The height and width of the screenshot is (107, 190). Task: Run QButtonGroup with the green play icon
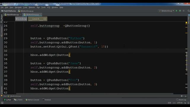pyautogui.click(x=177, y=11)
